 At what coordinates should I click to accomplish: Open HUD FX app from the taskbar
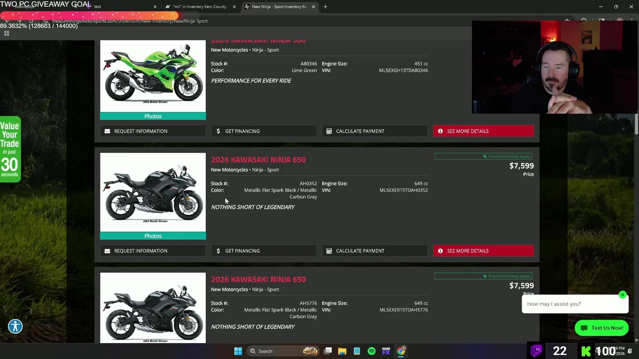(x=386, y=351)
